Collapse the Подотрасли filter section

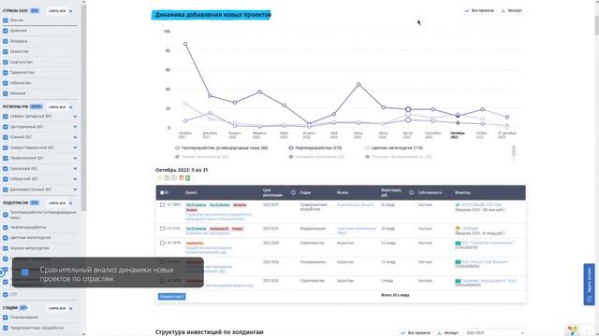[71, 203]
